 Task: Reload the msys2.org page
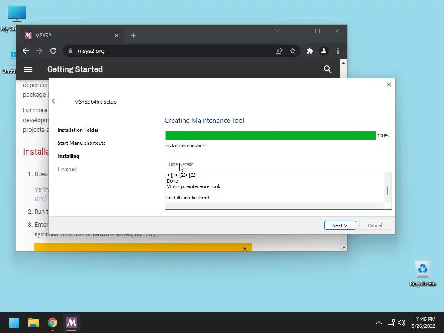coord(53,51)
